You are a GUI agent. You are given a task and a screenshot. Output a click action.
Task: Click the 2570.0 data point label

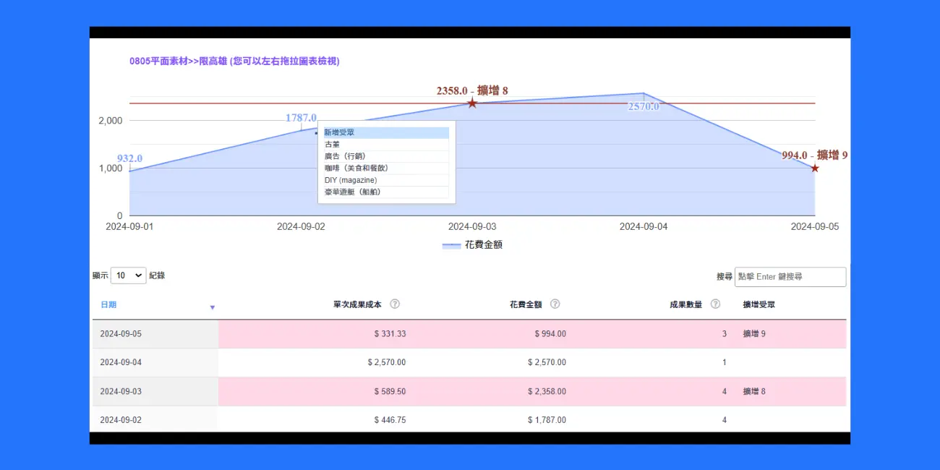click(x=644, y=106)
